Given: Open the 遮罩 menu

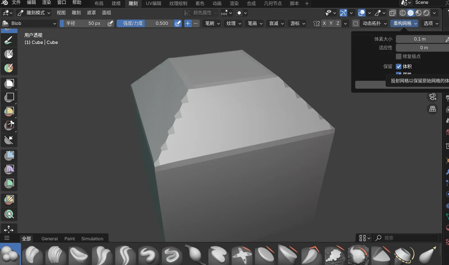Looking at the screenshot, I should click(x=91, y=13).
